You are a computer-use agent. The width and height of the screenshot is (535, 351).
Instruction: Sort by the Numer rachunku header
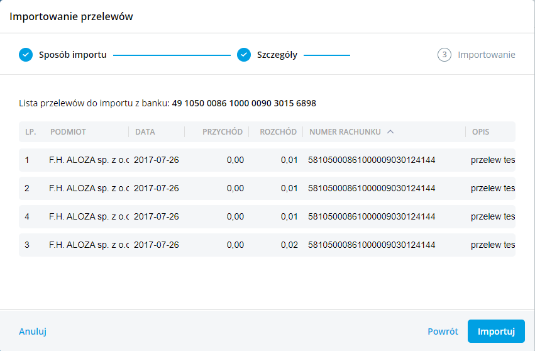(345, 132)
